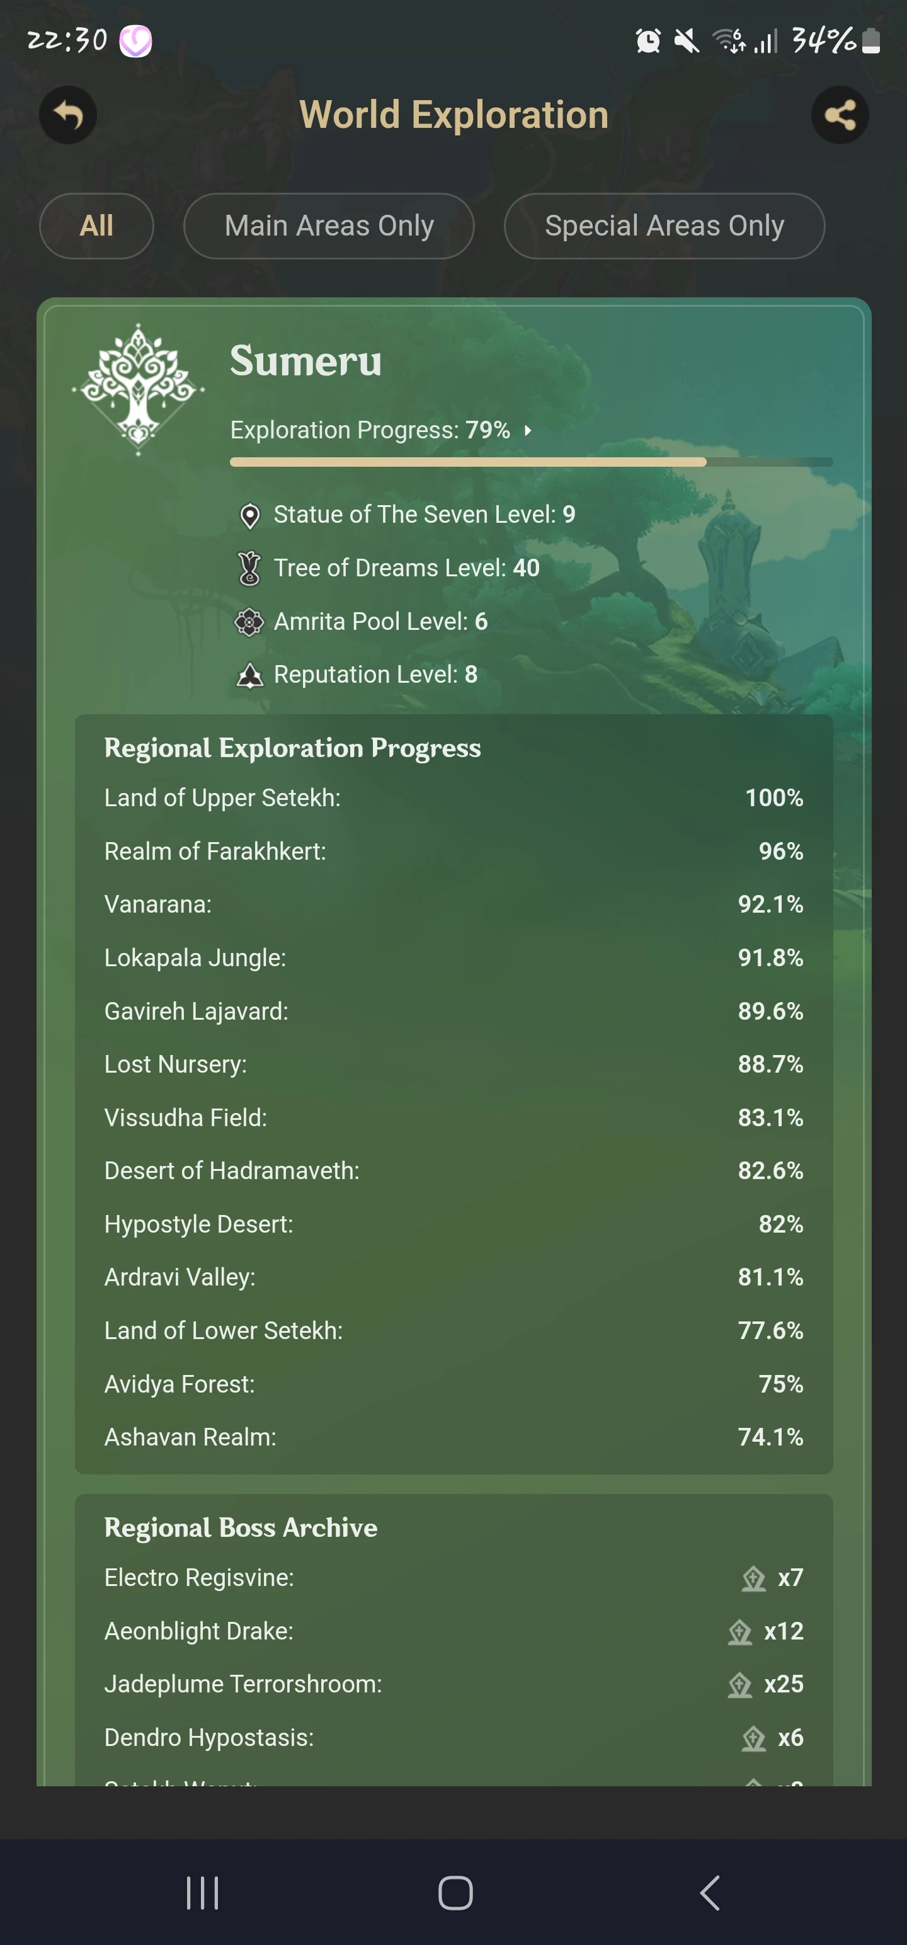Tap the Regional Boss Archive heading
This screenshot has width=907, height=1945.
click(x=241, y=1527)
